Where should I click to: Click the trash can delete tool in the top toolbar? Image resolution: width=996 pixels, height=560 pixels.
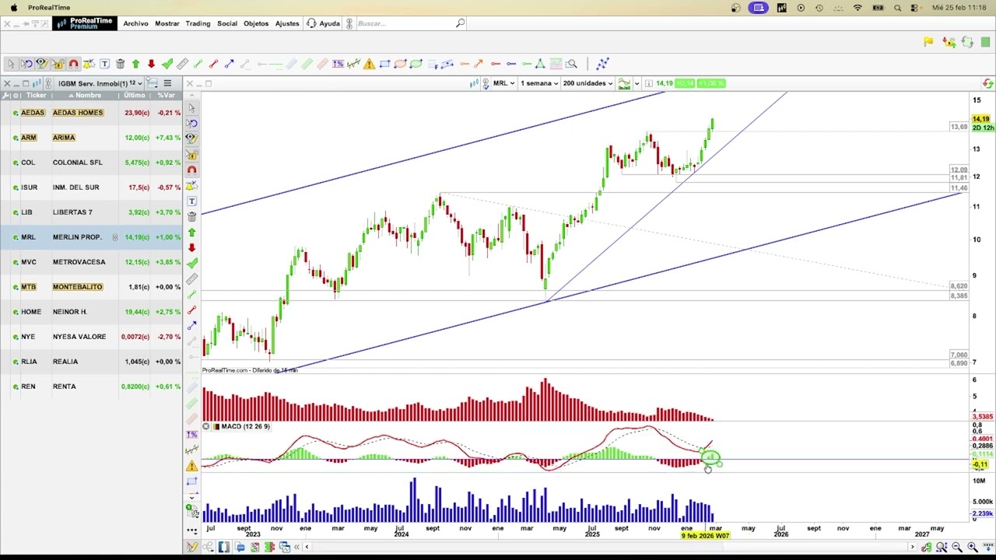120,64
